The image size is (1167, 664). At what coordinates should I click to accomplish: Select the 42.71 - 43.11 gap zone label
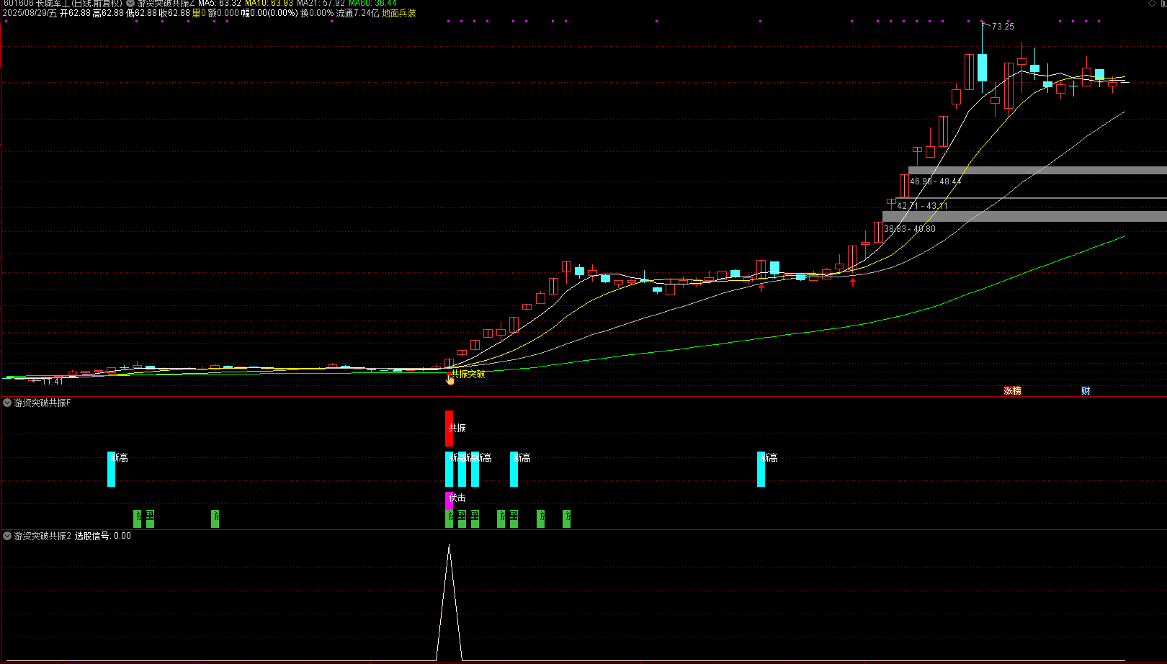pos(922,206)
